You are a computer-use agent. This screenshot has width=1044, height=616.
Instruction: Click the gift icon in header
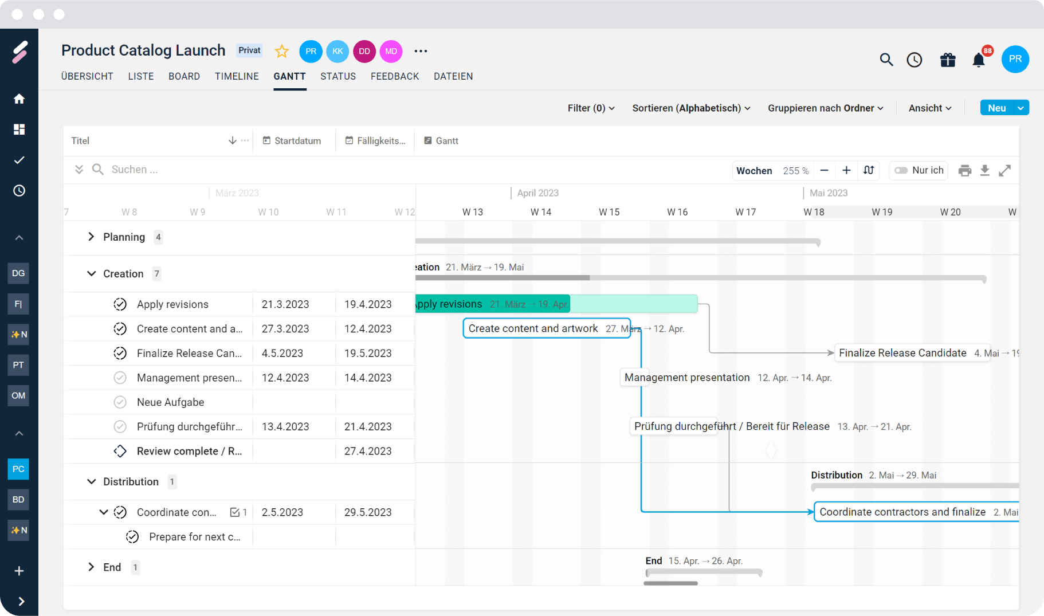(x=948, y=60)
